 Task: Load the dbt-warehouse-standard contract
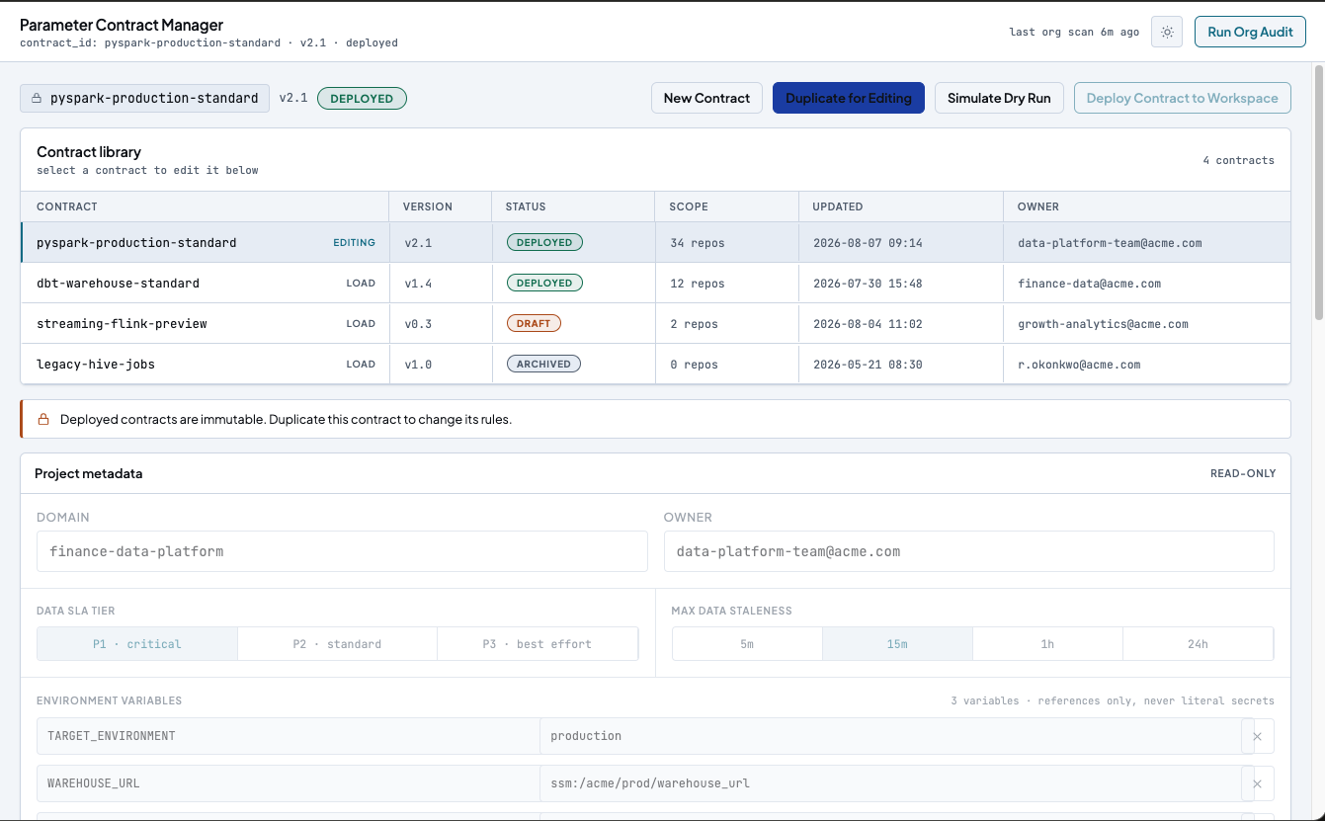pos(361,284)
